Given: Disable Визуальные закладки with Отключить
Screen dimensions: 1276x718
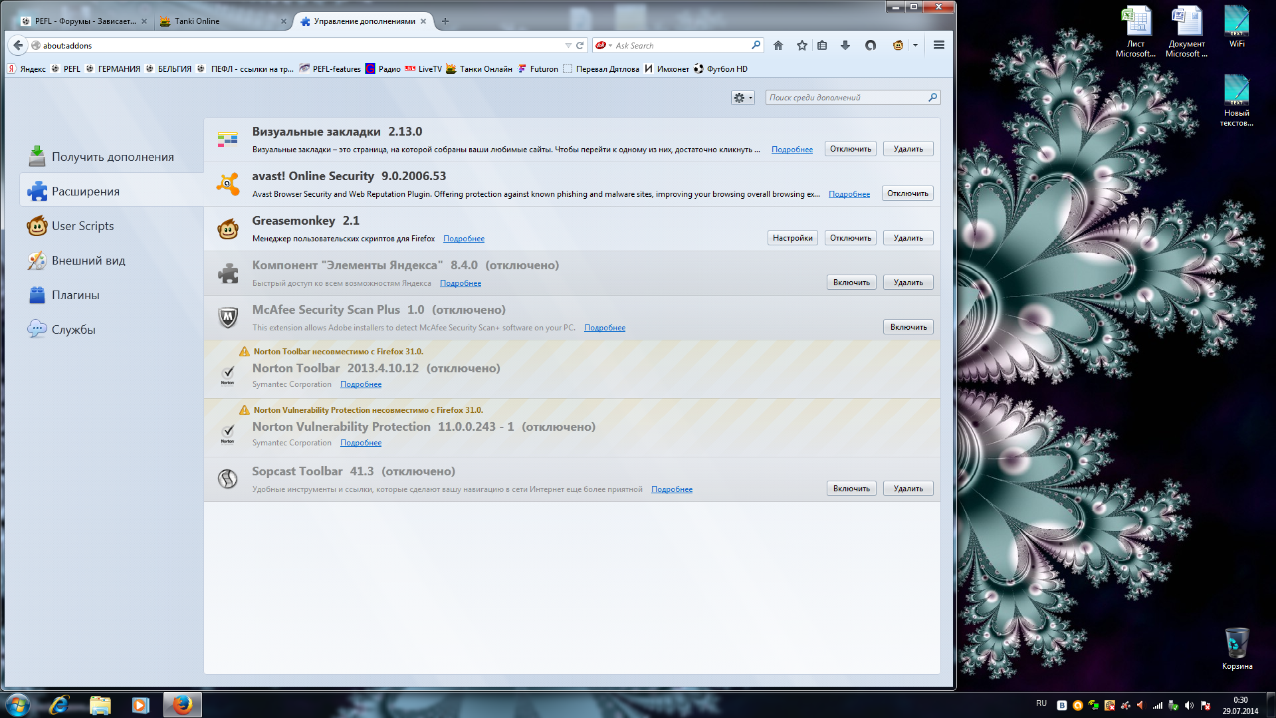Looking at the screenshot, I should pos(851,149).
